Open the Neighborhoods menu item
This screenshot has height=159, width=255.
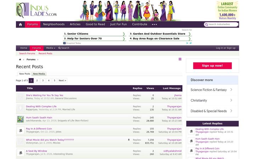[x=54, y=24]
